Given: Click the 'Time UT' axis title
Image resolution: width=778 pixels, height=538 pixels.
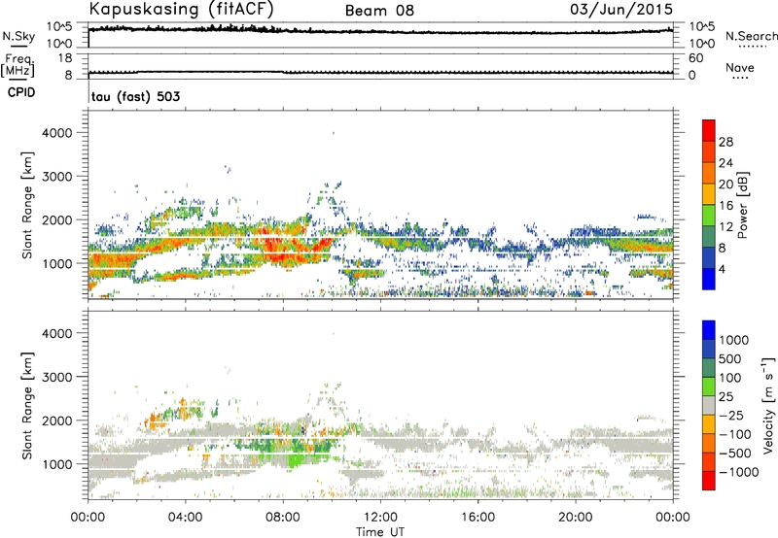Looking at the screenshot, I should tap(380, 532).
